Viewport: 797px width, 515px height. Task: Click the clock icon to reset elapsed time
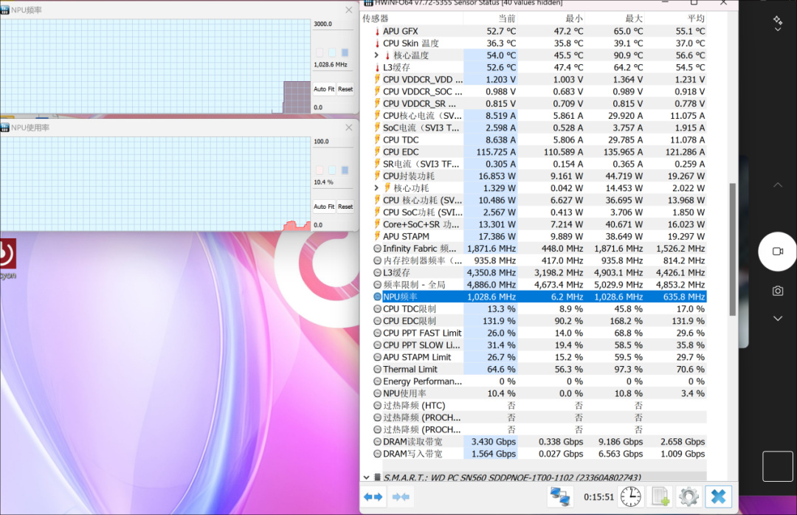[x=630, y=497]
